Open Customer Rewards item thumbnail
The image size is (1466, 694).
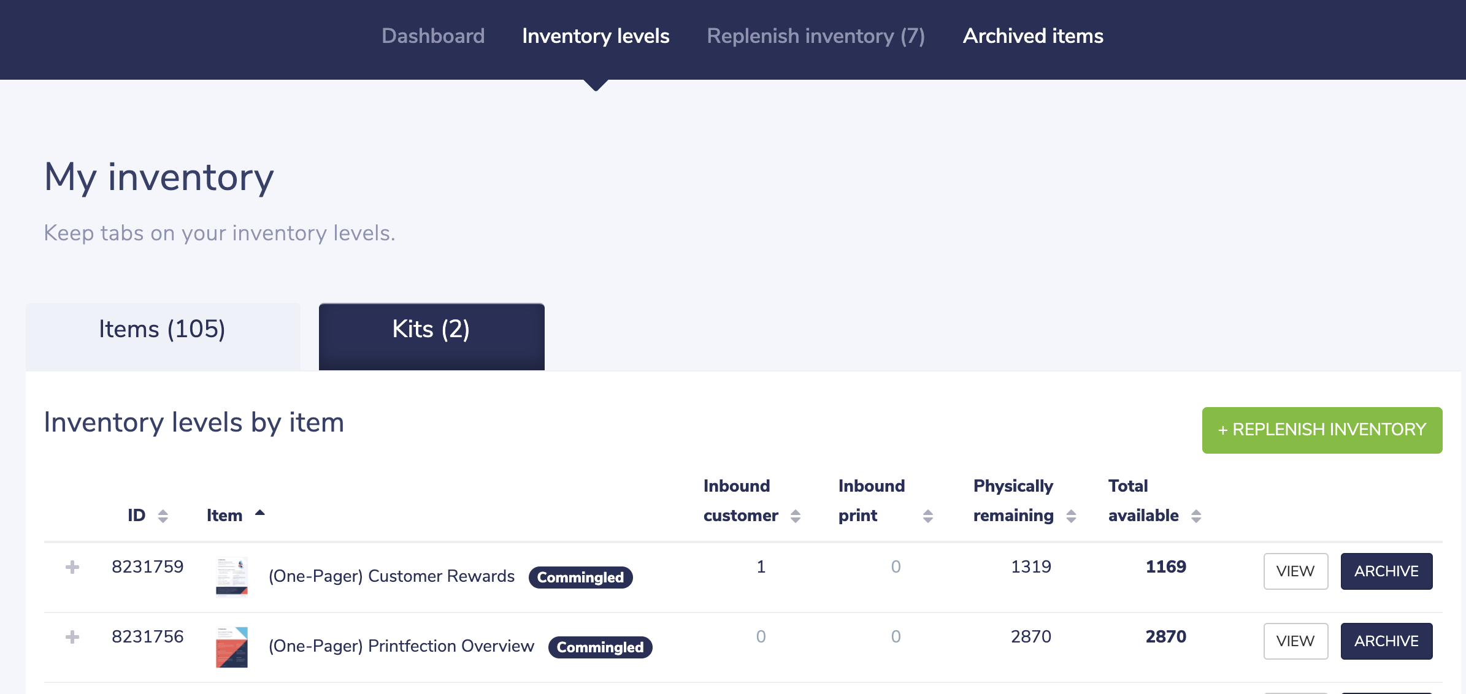coord(232,576)
